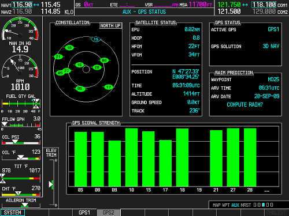Click the CHT pointer triangle
Screen dimensions: 289x216
click(18, 193)
